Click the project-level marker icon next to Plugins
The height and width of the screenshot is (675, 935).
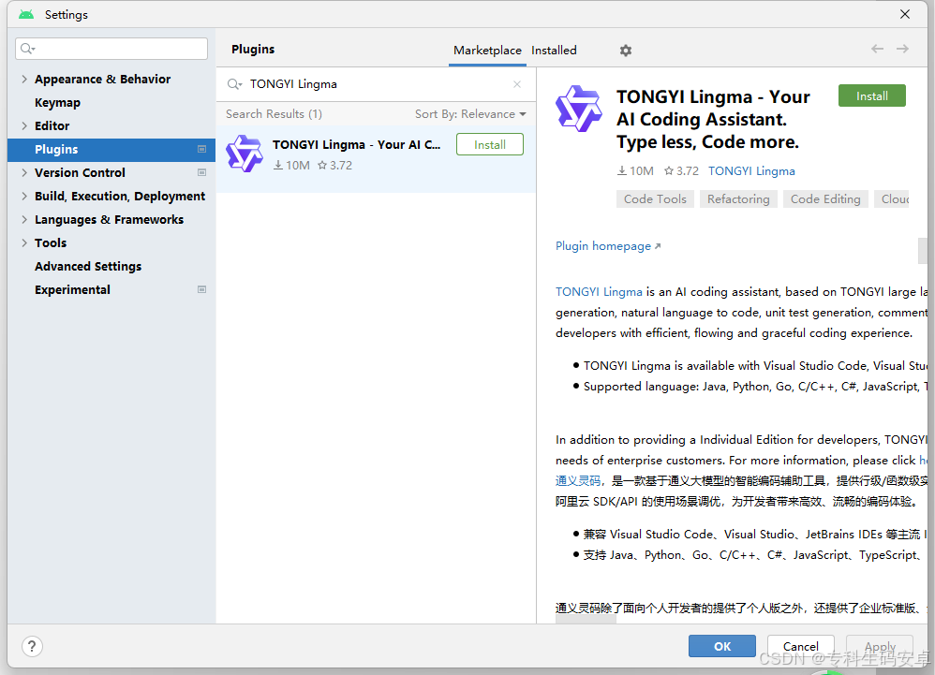click(x=201, y=149)
